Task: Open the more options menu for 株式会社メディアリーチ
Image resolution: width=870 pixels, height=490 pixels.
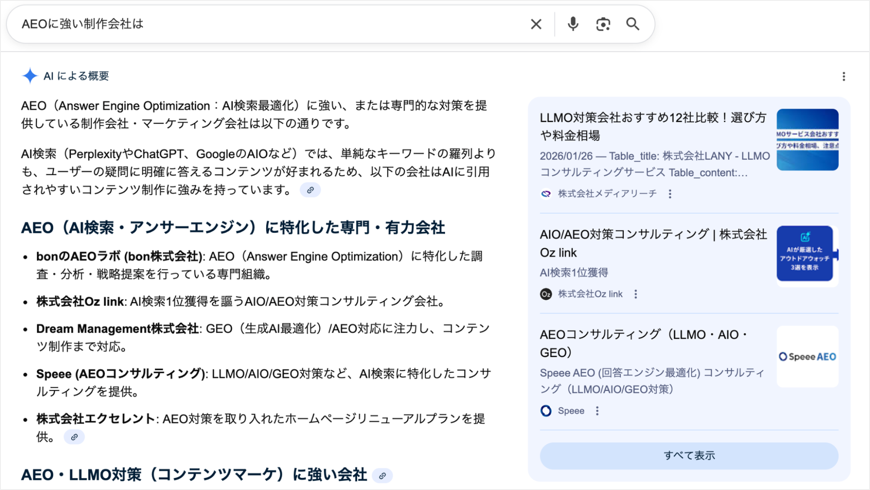Action: 670,194
